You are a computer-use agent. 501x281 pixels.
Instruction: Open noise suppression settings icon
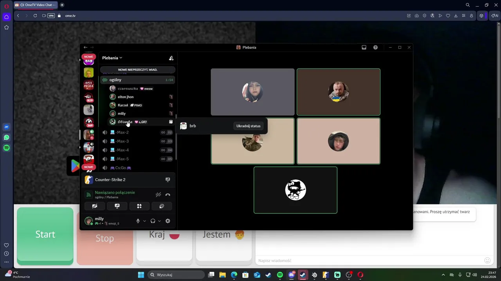(x=158, y=194)
